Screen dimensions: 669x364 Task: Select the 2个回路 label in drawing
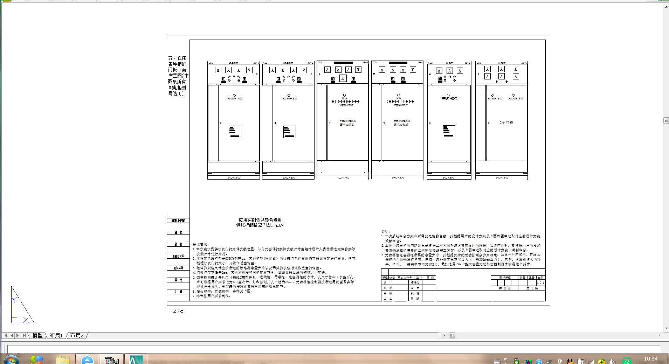tap(506, 123)
